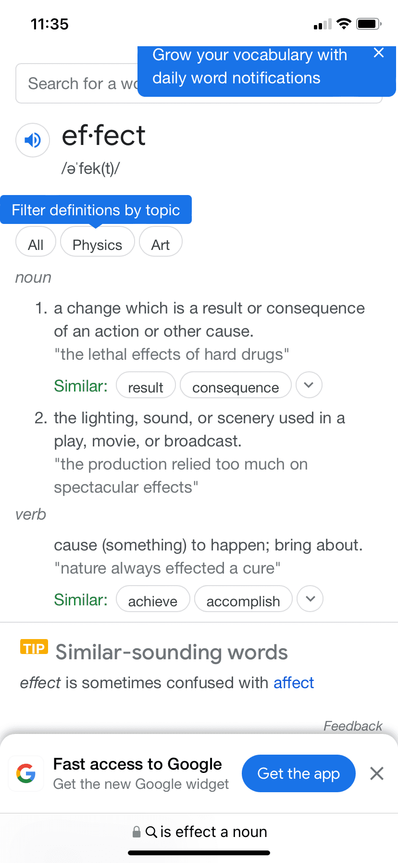Expand more similar words for noun definition
Image resolution: width=398 pixels, height=863 pixels.
[309, 385]
